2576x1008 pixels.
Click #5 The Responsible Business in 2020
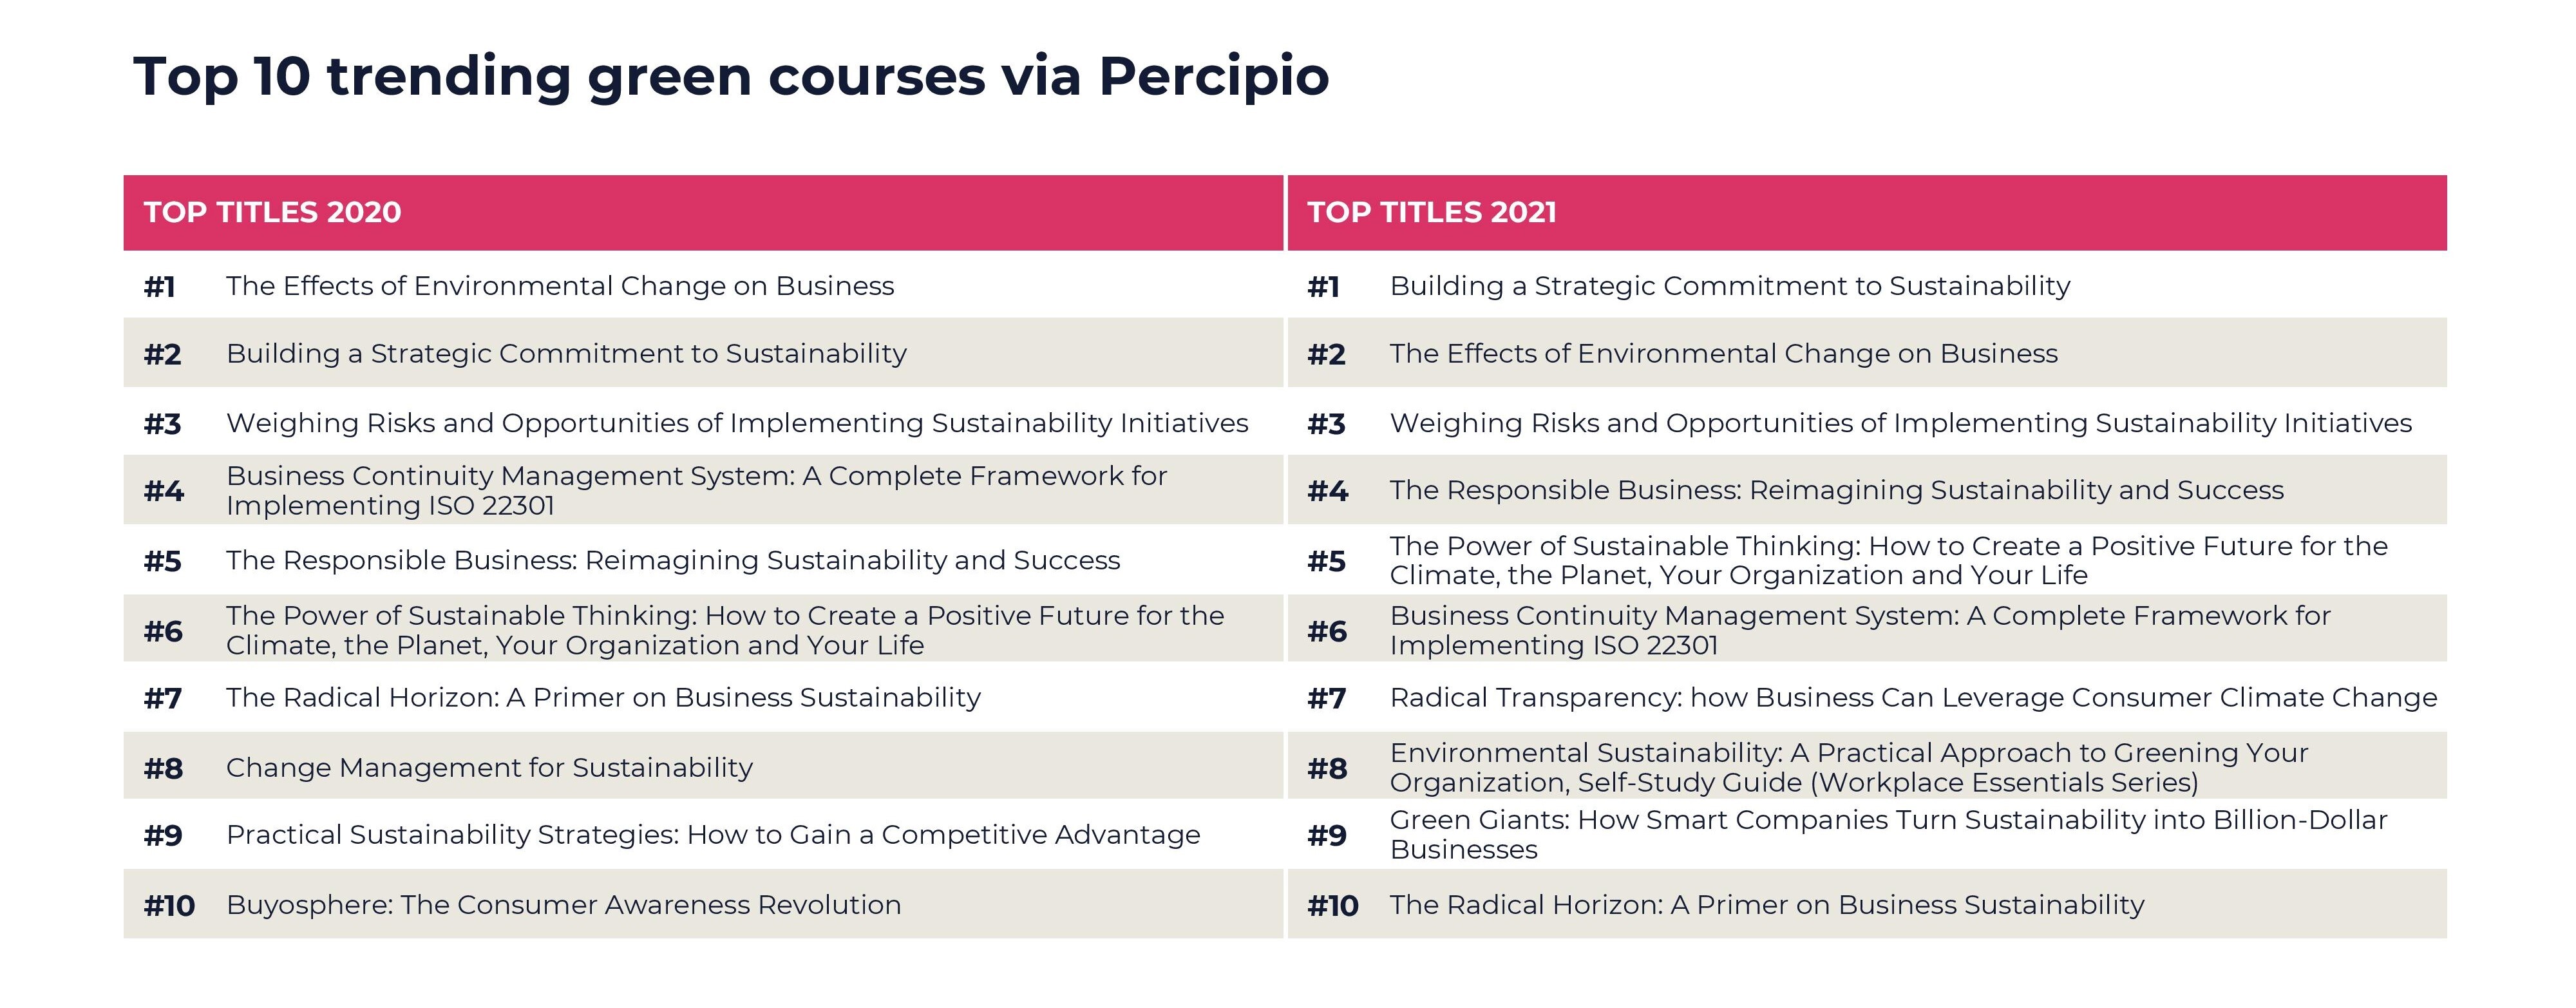(x=673, y=560)
